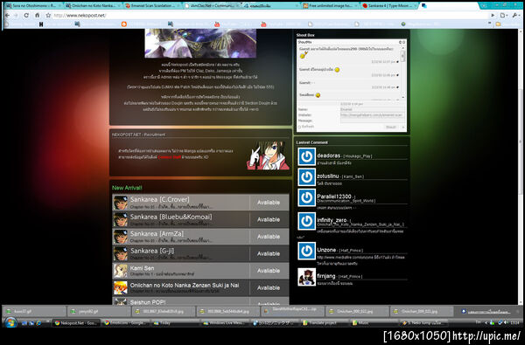Click Available button for Sankarea [G-ji]
This screenshot has width=525, height=345.
tap(269, 254)
